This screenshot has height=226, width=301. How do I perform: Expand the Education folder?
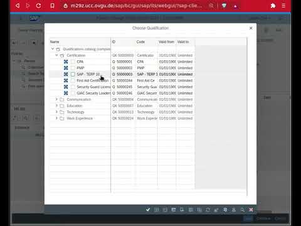tap(56, 105)
